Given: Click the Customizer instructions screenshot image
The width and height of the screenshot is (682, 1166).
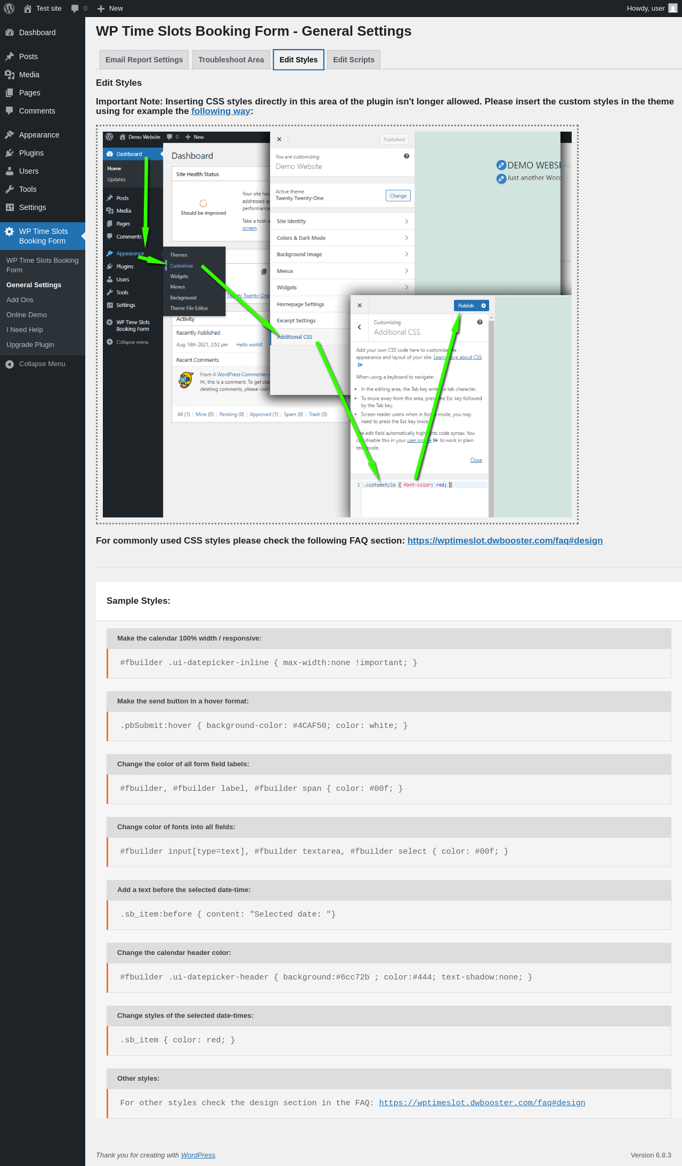Looking at the screenshot, I should [x=337, y=325].
